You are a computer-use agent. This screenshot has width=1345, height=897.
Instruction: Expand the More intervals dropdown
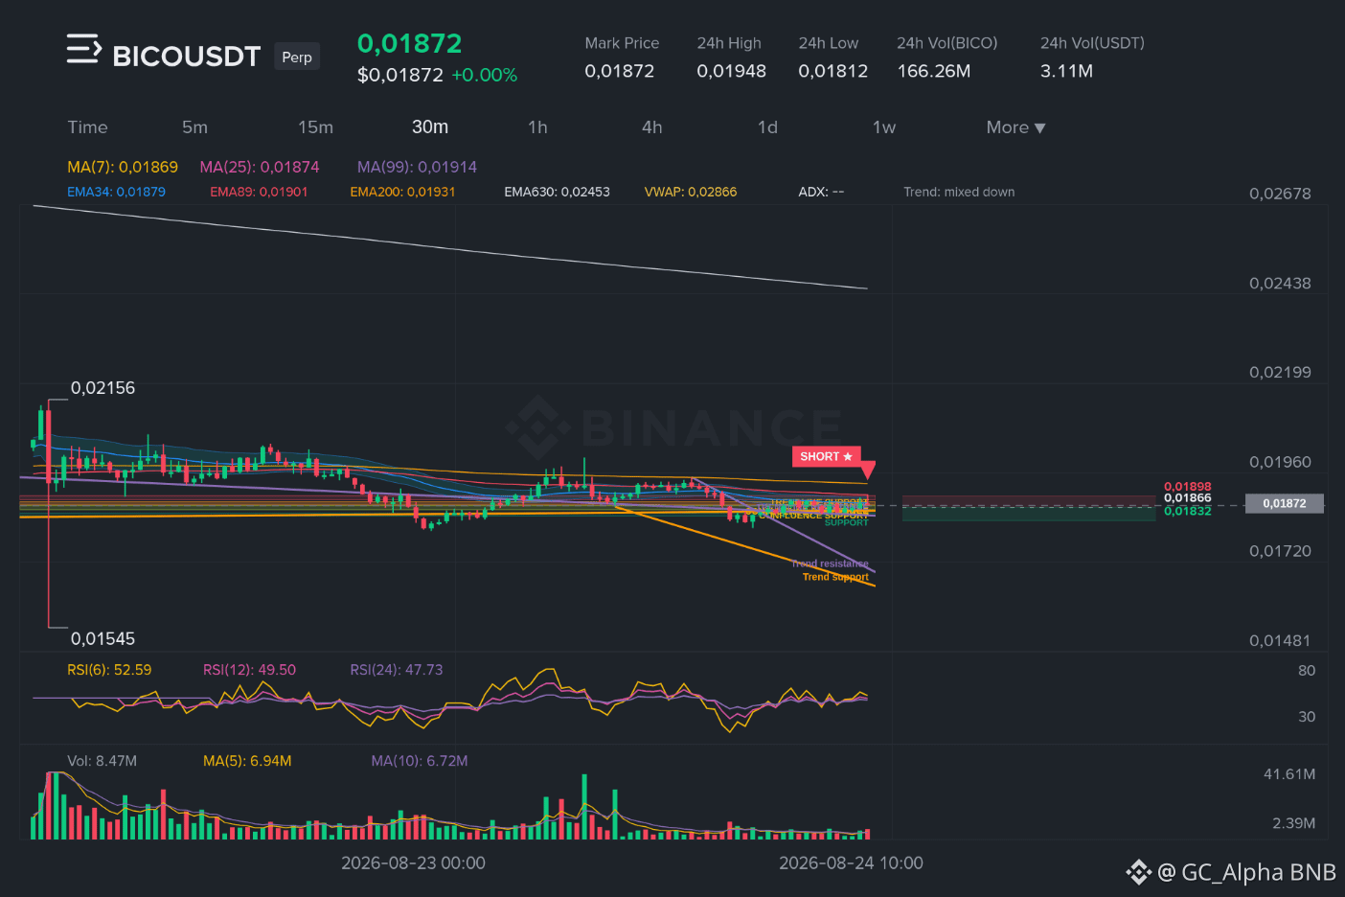1015,127
